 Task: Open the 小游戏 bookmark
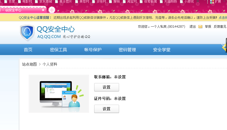pyautogui.click(x=187, y=2)
